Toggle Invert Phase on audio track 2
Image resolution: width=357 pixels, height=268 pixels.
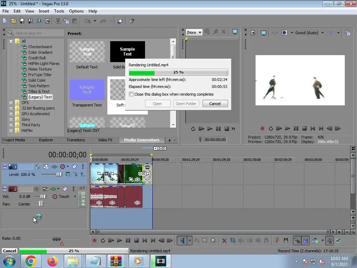[x=45, y=189]
